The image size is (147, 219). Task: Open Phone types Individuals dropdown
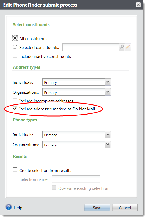(x=108, y=134)
